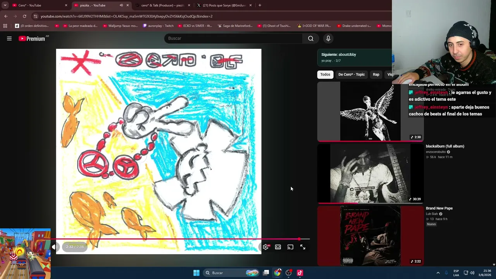Click the '2:32 / 2:38' time display
The height and width of the screenshot is (279, 496).
click(x=75, y=247)
